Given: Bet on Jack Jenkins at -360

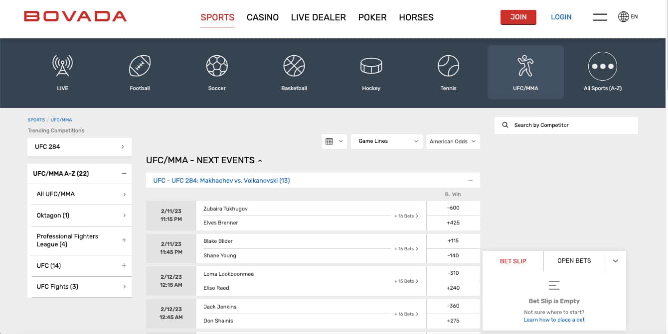Looking at the screenshot, I should pyautogui.click(x=454, y=306).
